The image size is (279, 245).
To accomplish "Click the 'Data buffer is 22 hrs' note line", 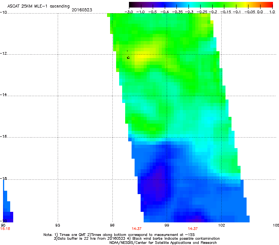I will (136, 239).
